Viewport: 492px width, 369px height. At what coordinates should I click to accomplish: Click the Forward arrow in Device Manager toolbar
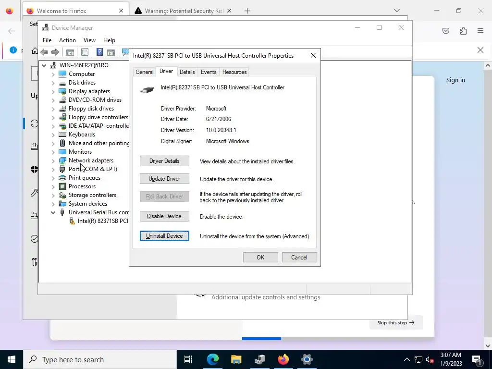[55, 52]
